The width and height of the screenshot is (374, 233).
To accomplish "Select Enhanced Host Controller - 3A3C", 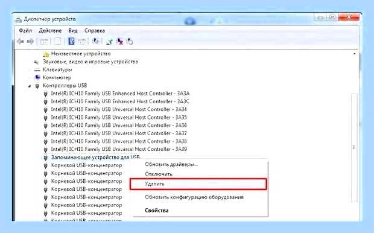I will pyautogui.click(x=120, y=101).
